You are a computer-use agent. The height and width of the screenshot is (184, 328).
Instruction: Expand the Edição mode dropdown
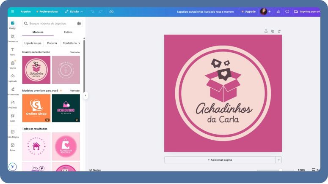coord(74,11)
